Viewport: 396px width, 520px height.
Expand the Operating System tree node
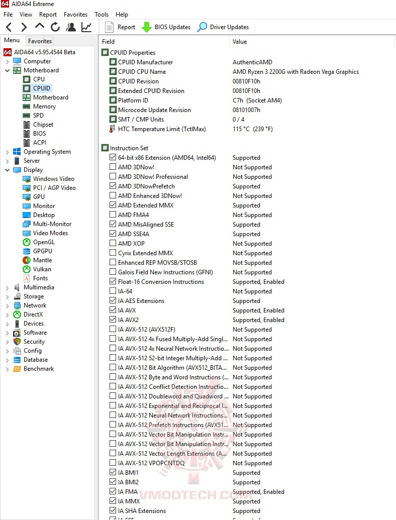coord(8,152)
